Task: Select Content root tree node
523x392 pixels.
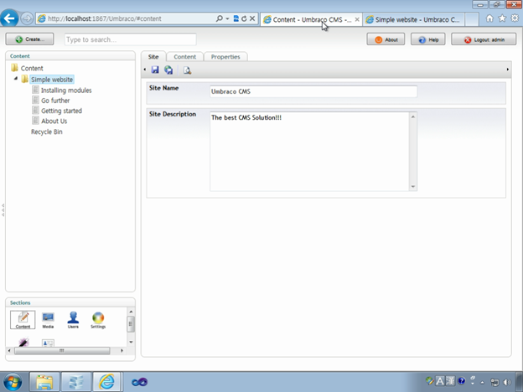Action: pyautogui.click(x=32, y=69)
